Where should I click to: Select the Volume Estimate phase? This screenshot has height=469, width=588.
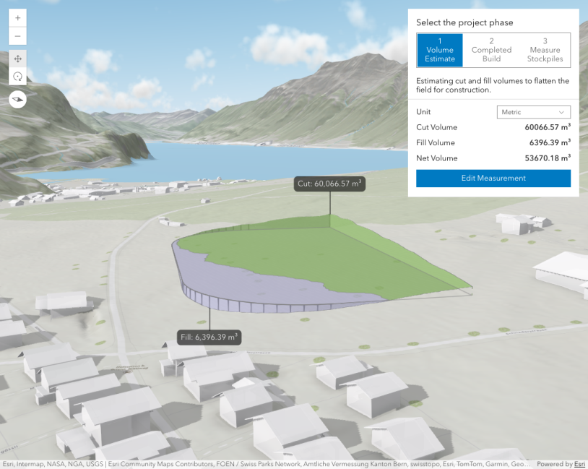click(x=439, y=50)
